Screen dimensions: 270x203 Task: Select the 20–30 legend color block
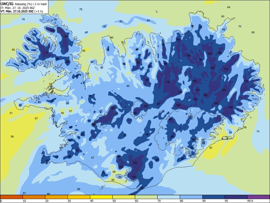pyautogui.click(x=56, y=197)
